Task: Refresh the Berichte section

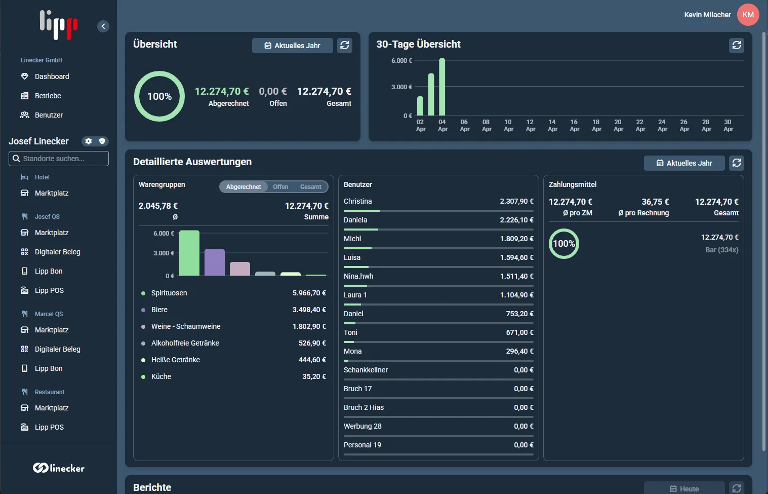Action: coord(737,488)
